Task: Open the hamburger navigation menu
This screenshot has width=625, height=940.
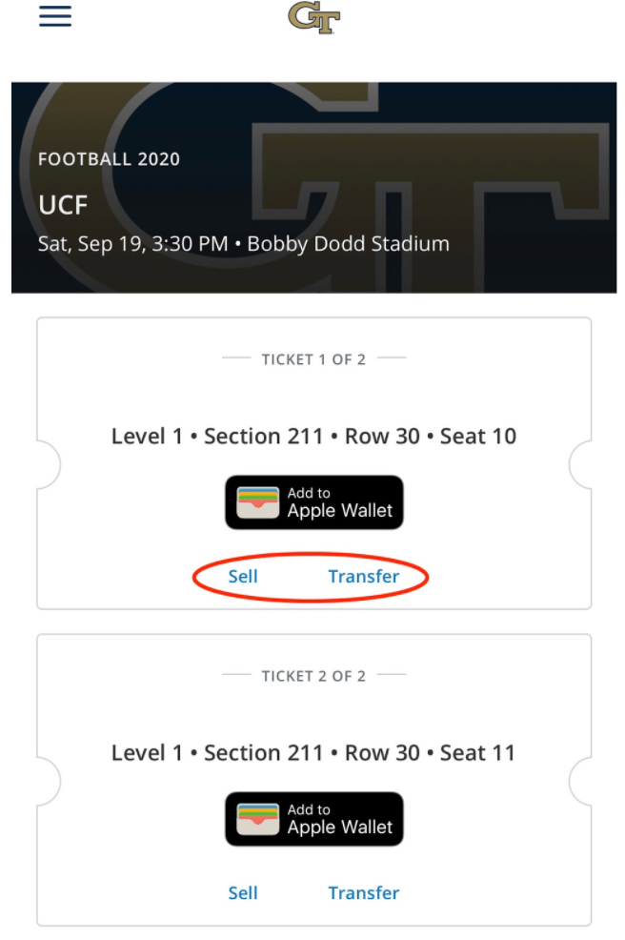Action: [54, 16]
